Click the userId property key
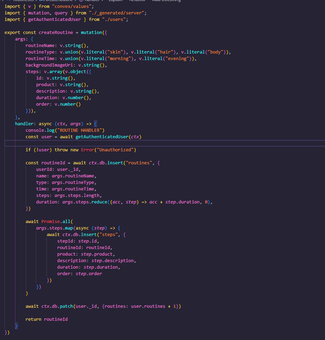This screenshot has height=340, width=325. click(x=44, y=169)
